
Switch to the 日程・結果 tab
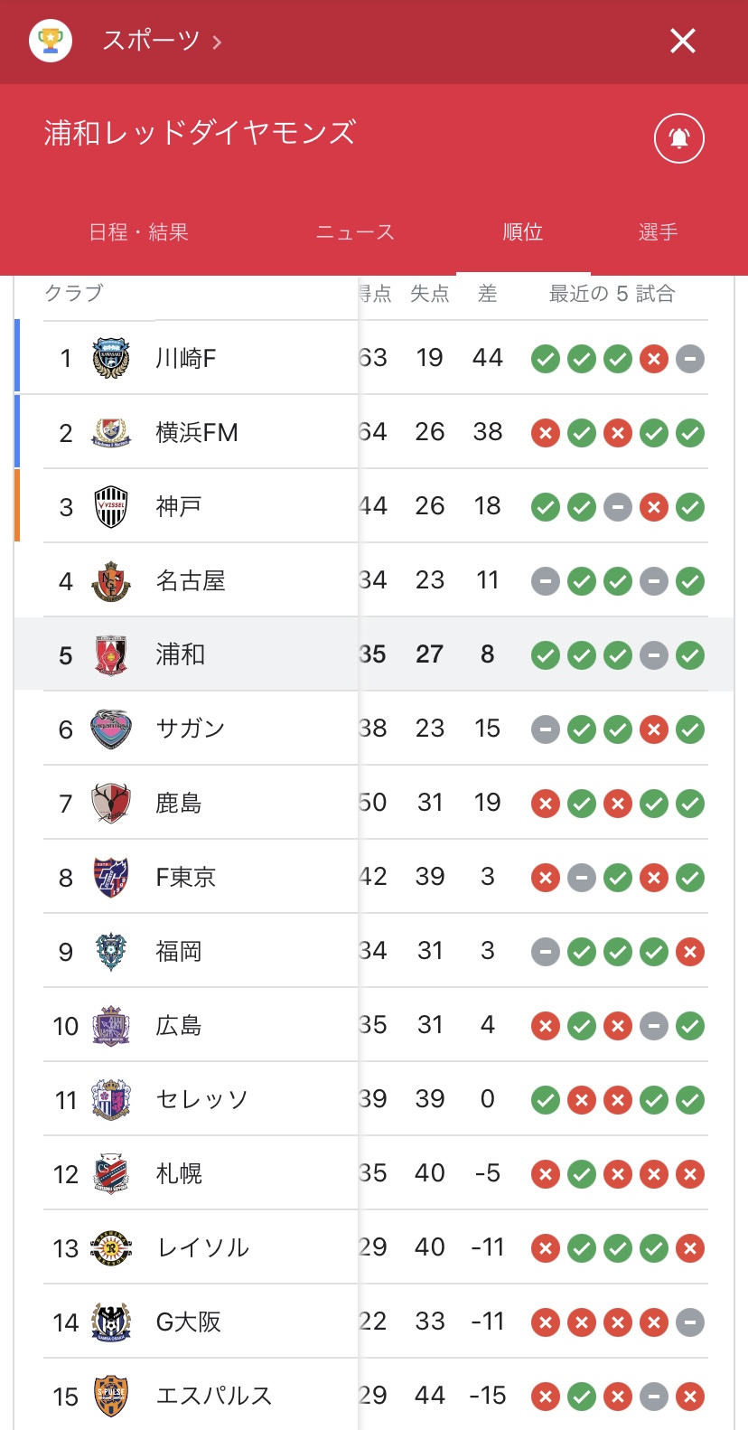(138, 232)
